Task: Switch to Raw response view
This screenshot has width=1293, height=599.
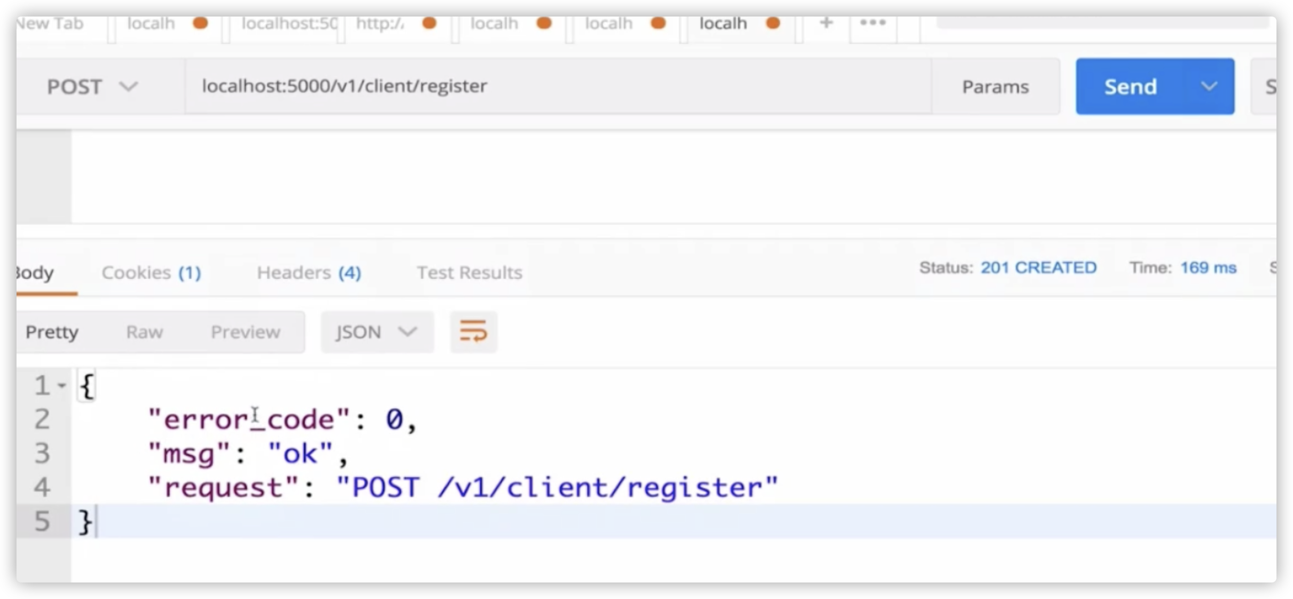Action: pyautogui.click(x=145, y=332)
